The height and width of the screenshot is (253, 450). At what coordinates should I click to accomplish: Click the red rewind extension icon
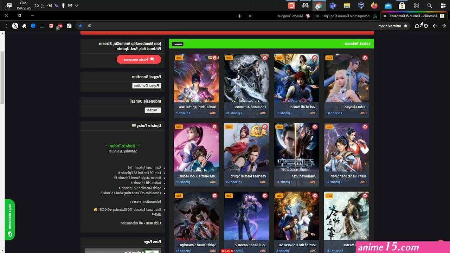coord(51,26)
